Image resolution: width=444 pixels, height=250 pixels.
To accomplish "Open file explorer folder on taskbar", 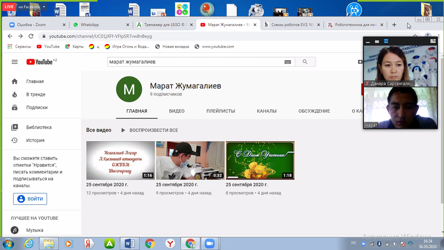I will tap(49, 244).
